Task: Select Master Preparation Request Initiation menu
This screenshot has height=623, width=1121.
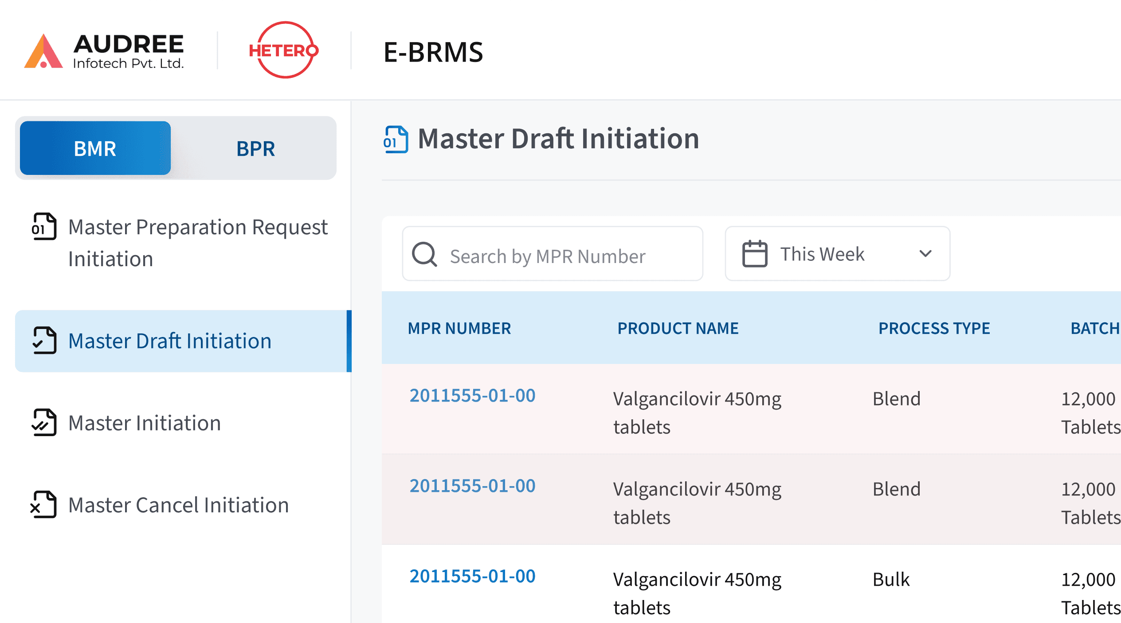Action: tap(198, 243)
